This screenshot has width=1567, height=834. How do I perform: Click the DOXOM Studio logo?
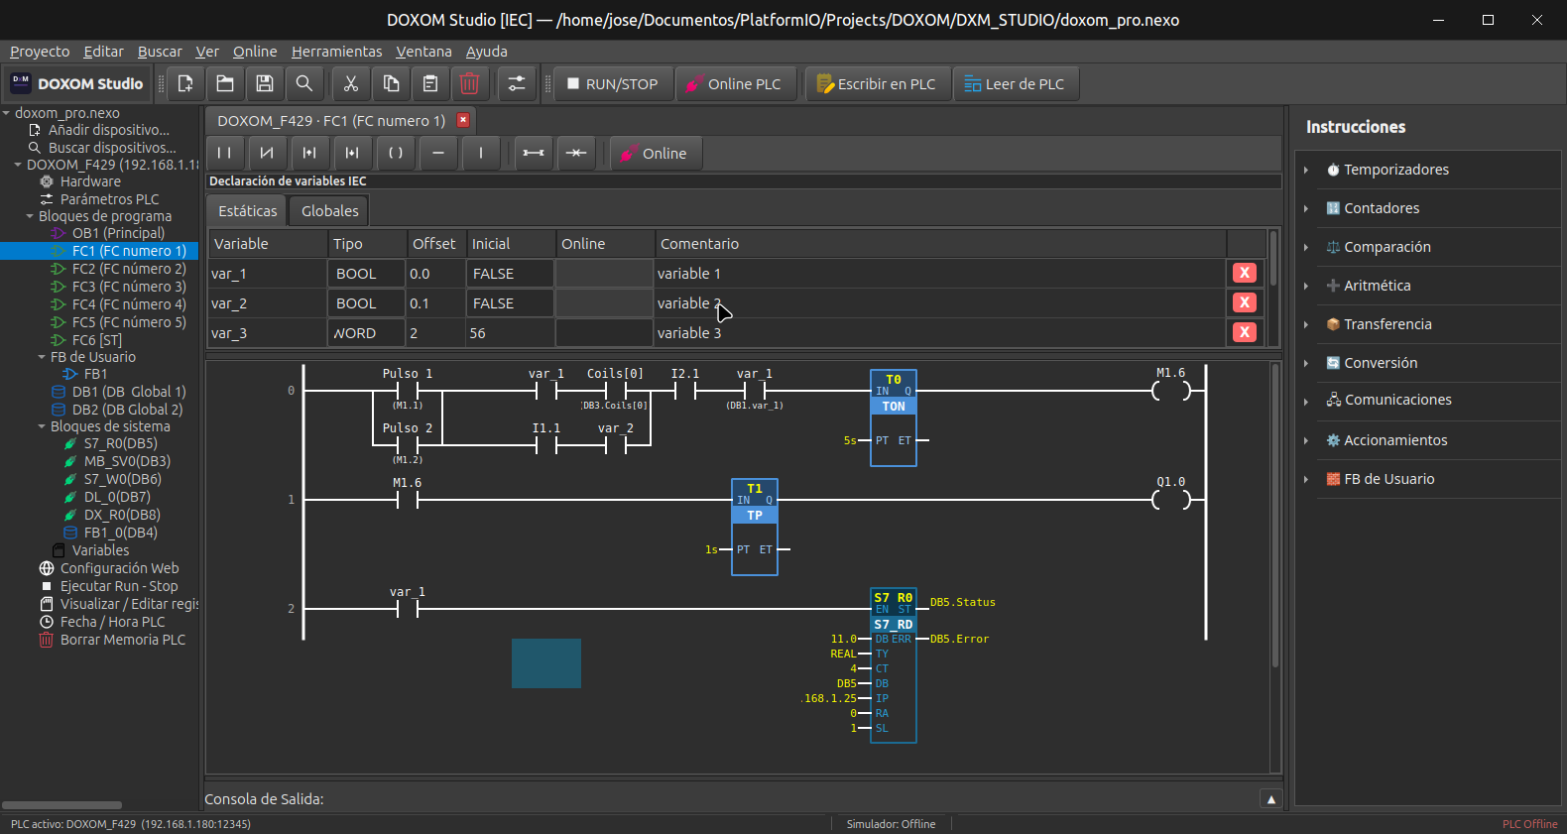pyautogui.click(x=21, y=83)
